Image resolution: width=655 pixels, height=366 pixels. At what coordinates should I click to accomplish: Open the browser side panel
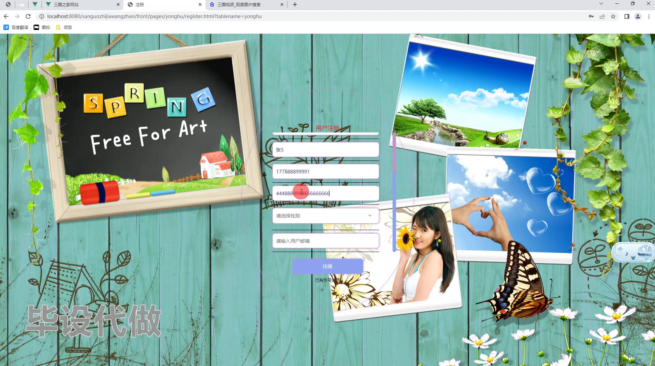(627, 16)
